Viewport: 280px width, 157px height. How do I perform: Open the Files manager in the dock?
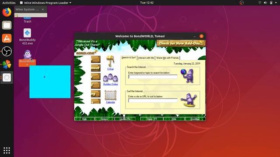[7, 25]
